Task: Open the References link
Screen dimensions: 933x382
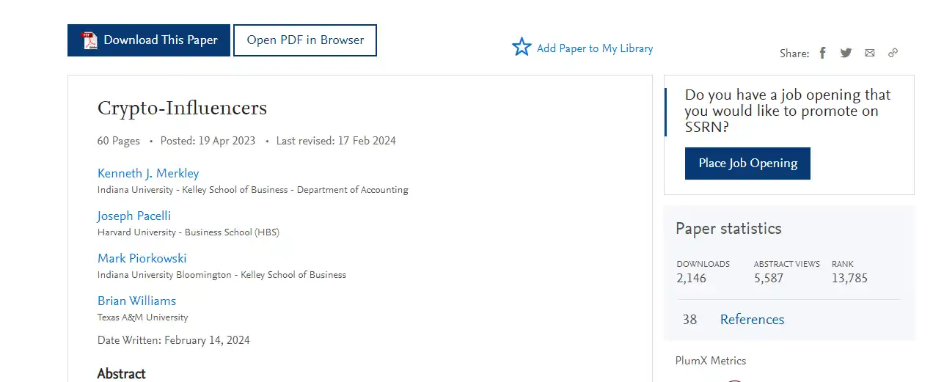Action: 752,320
